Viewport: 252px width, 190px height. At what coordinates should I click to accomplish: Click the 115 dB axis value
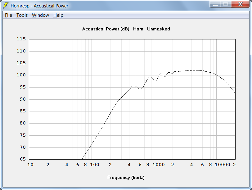(x=21, y=39)
